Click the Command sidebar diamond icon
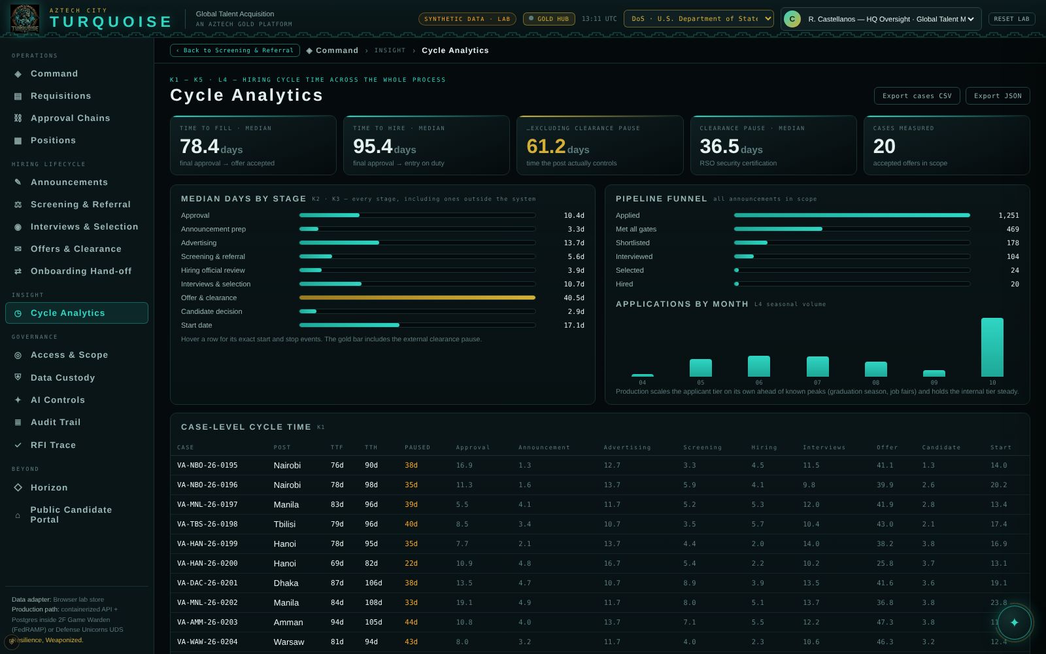Viewport: 1046px width, 654px height. point(18,74)
